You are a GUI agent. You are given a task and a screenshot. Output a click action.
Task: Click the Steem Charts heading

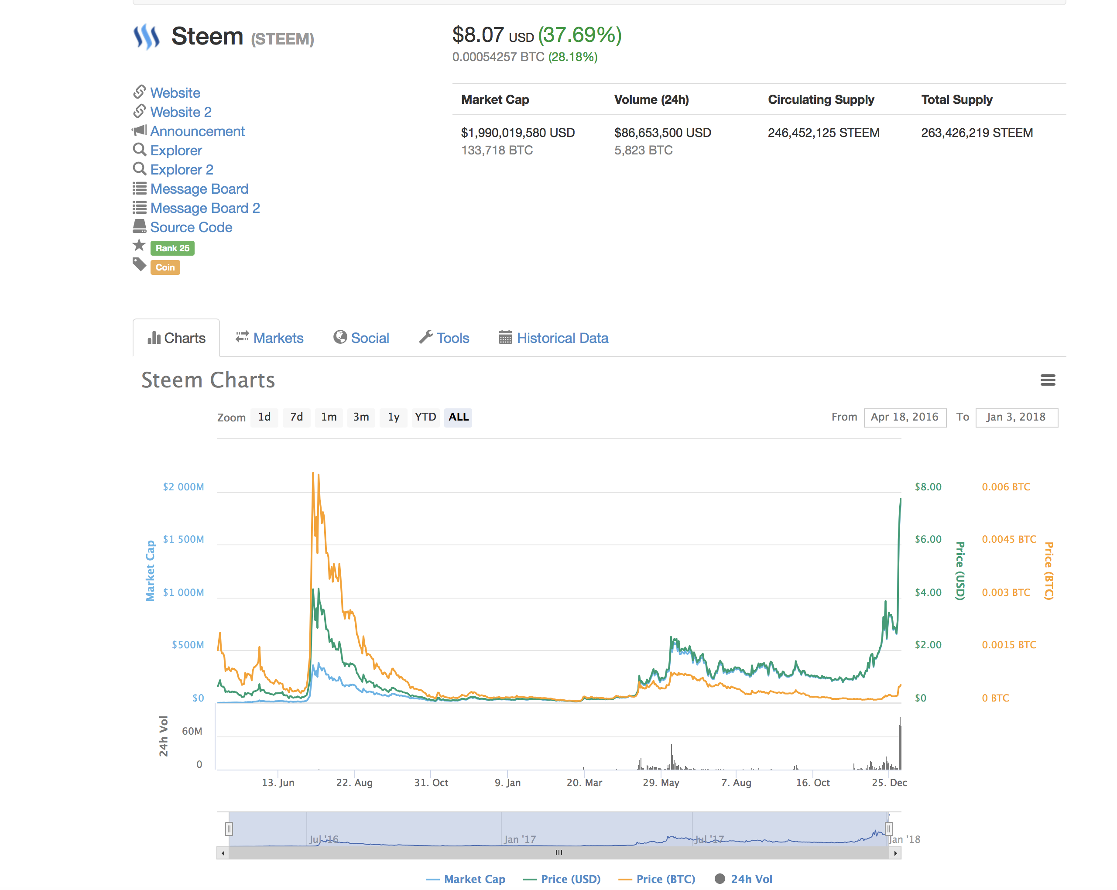(208, 380)
